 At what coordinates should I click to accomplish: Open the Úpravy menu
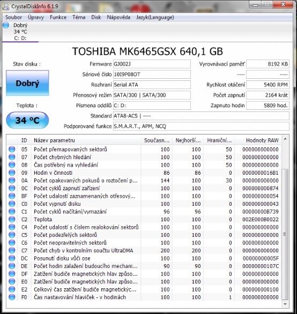tap(36, 18)
